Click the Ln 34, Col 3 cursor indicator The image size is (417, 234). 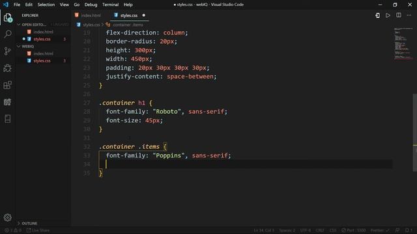[264, 230]
